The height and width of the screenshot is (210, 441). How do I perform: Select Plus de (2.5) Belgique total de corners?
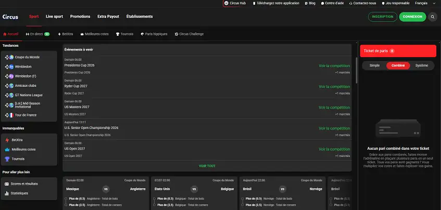(x=184, y=205)
